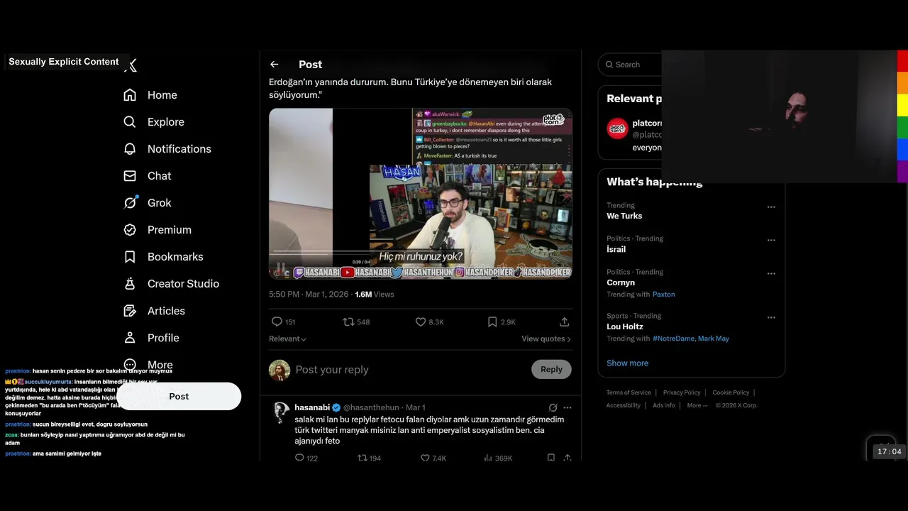
Task: Click the Articles sidebar icon
Action: pos(130,311)
